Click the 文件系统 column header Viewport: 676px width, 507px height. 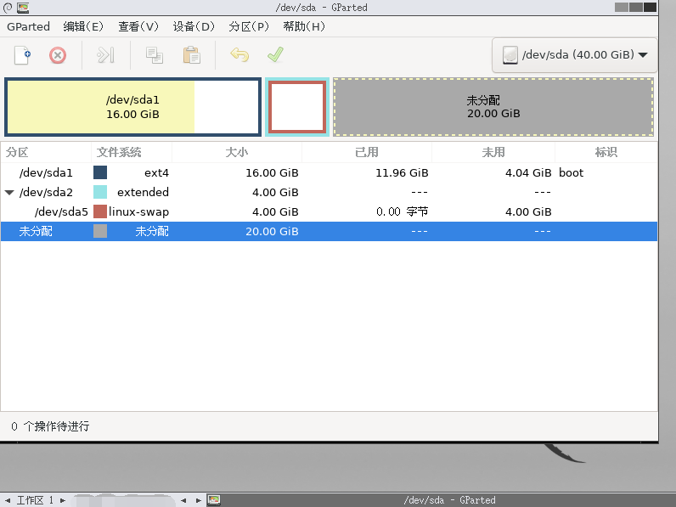[132, 152]
